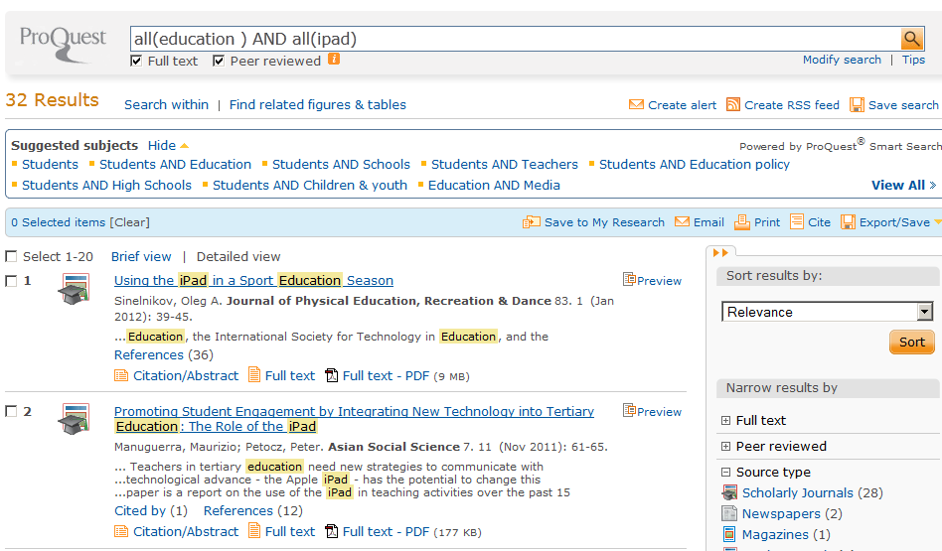The image size is (942, 551).
Task: Expand the Peer reviewed narrow filter
Action: point(725,447)
